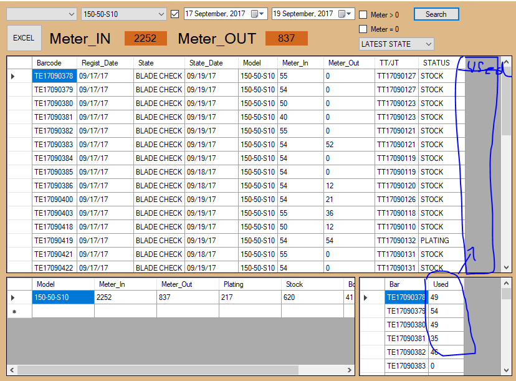
Task: Click summary Plating cell 217
Action: (x=250, y=297)
